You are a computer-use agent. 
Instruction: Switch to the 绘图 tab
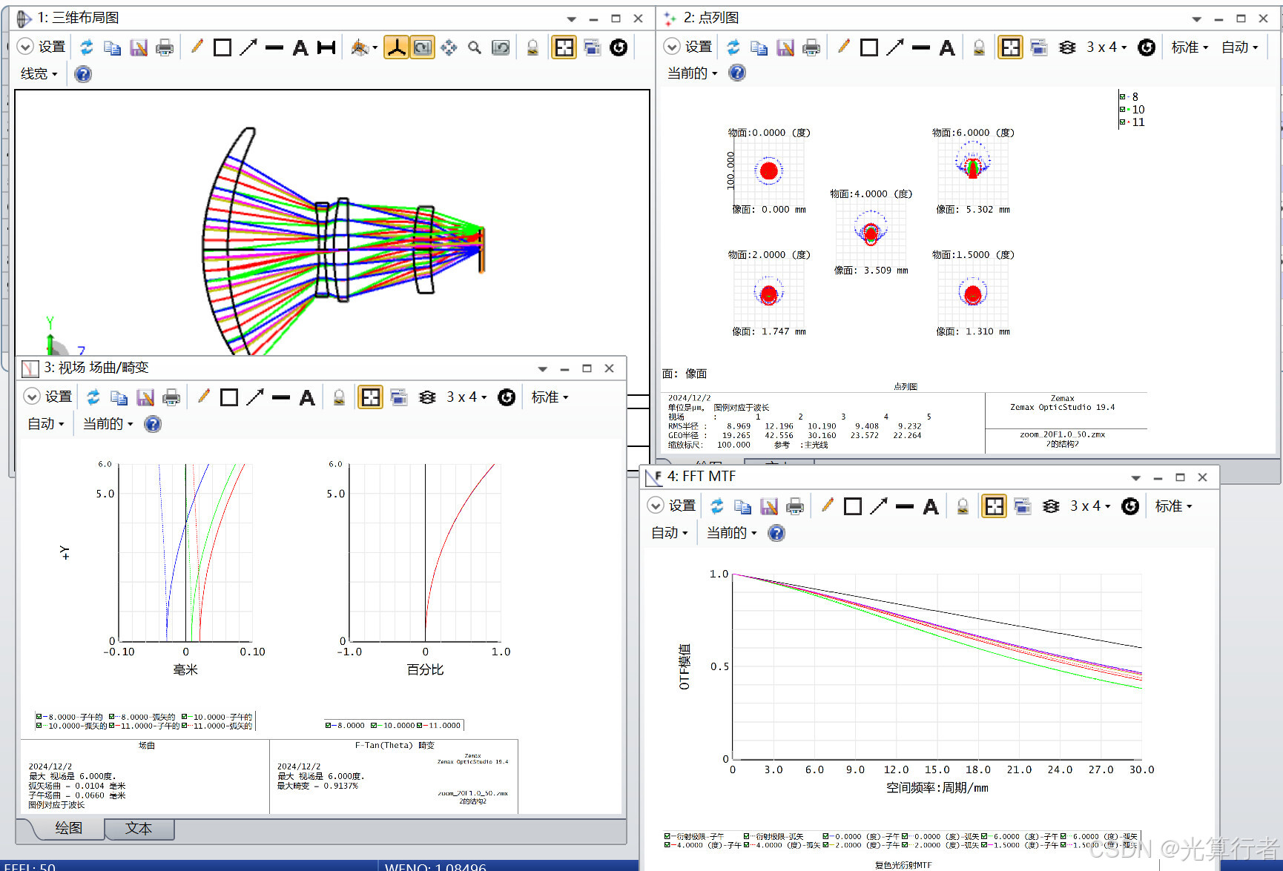pos(68,829)
